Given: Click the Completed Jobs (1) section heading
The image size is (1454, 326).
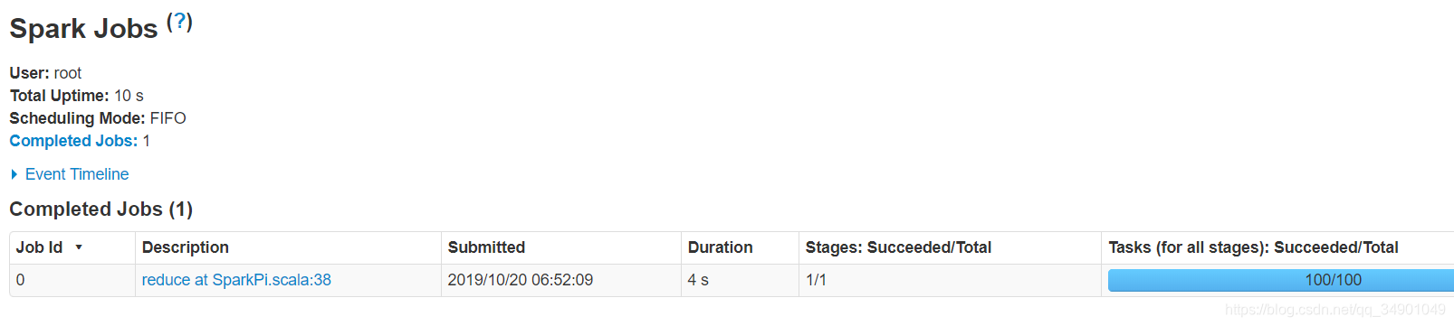Looking at the screenshot, I should pos(100,210).
